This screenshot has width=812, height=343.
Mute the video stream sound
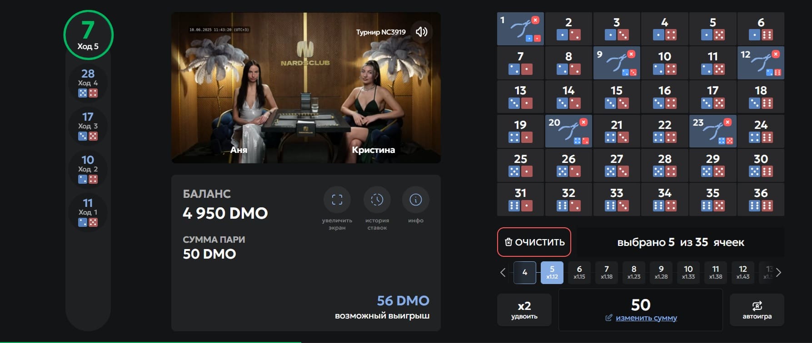click(x=421, y=32)
